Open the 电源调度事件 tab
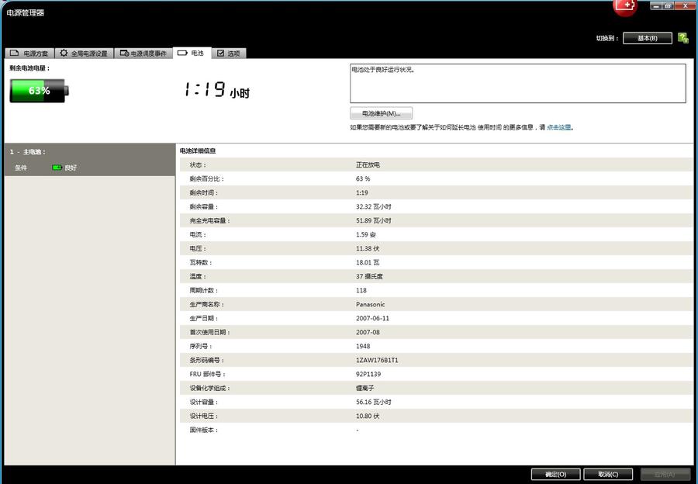Viewport: 698px width, 484px height. pyautogui.click(x=143, y=53)
